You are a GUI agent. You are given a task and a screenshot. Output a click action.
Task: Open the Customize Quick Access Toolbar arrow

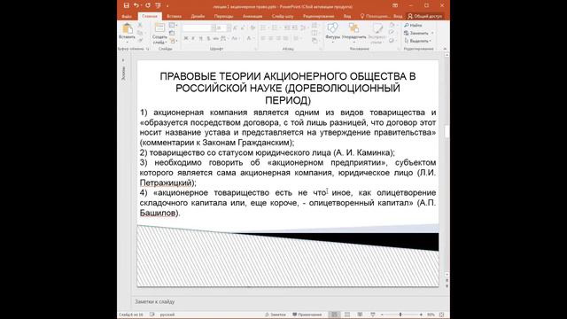pyautogui.click(x=167, y=6)
